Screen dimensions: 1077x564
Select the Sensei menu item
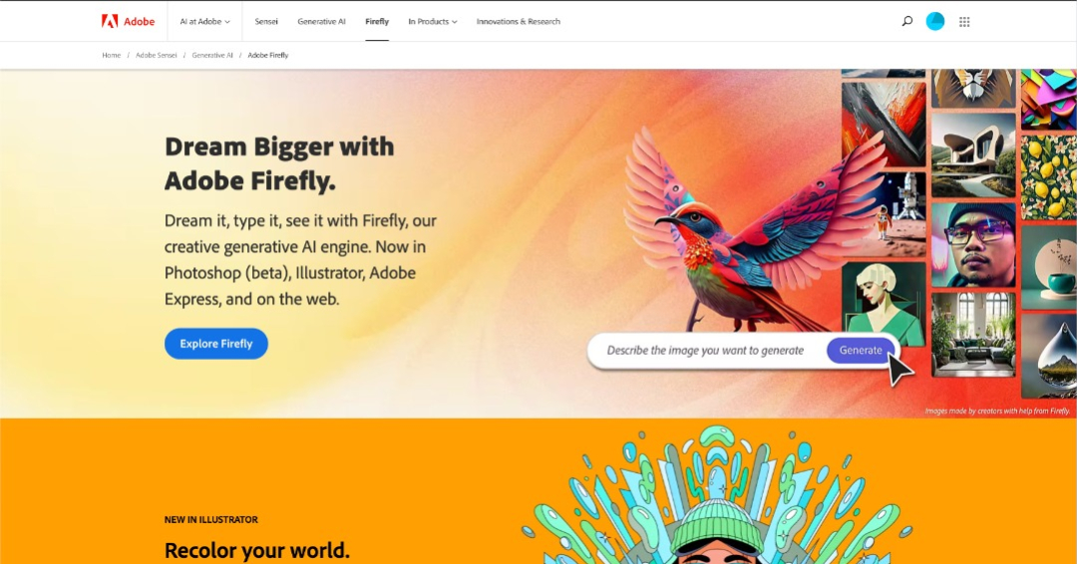266,21
